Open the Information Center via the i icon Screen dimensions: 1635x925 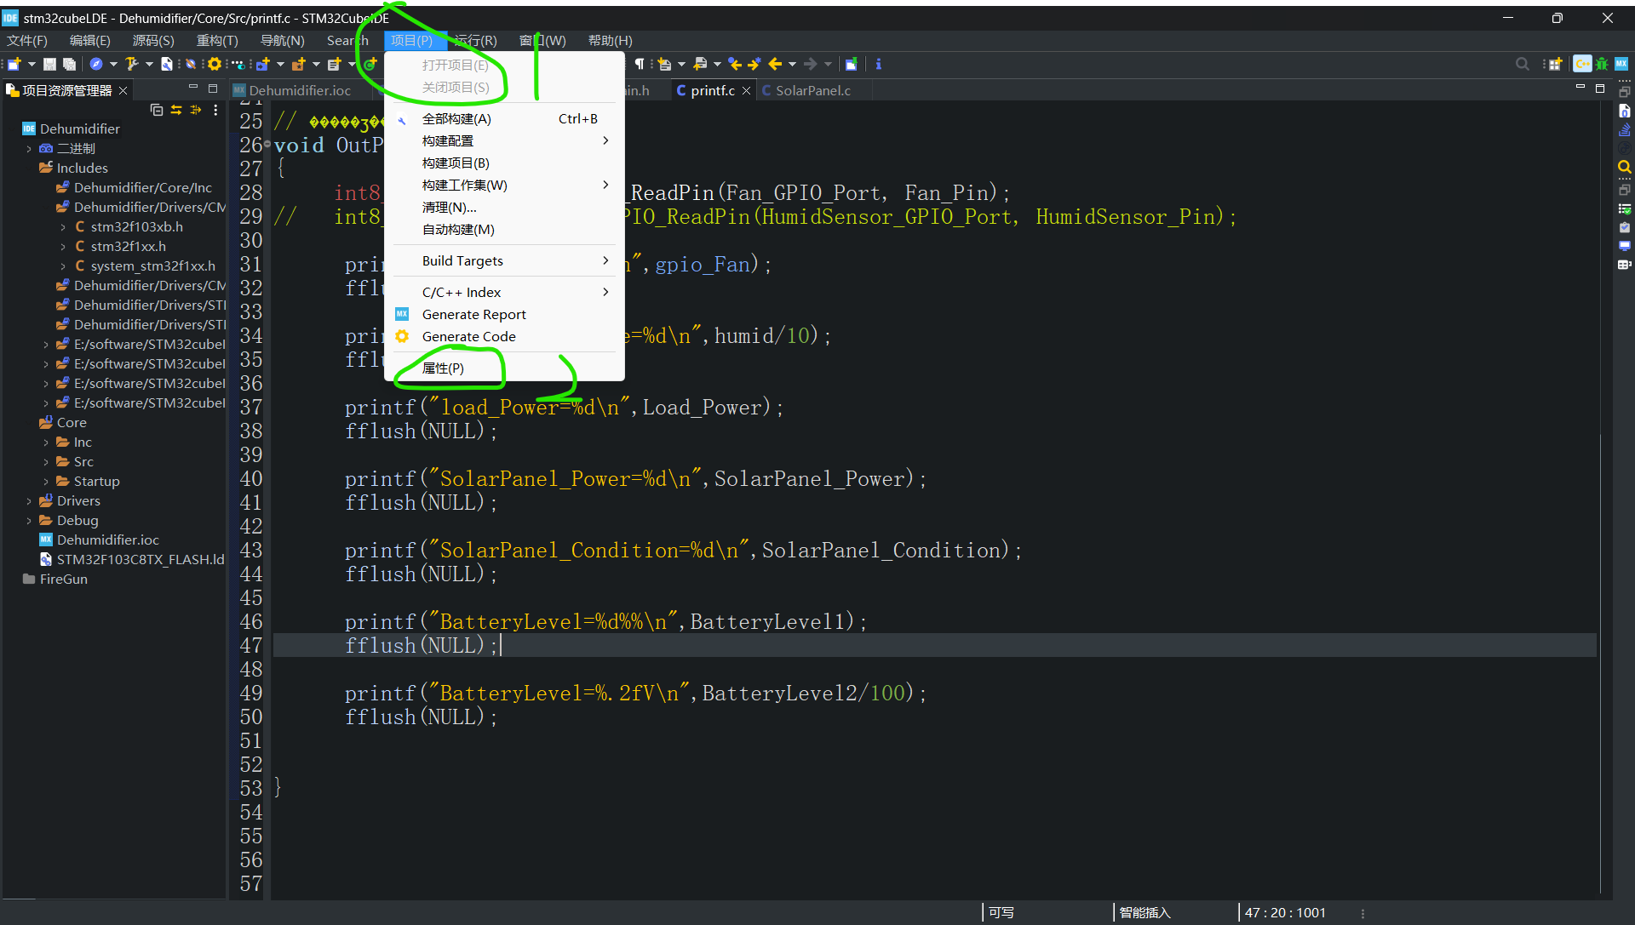point(879,64)
